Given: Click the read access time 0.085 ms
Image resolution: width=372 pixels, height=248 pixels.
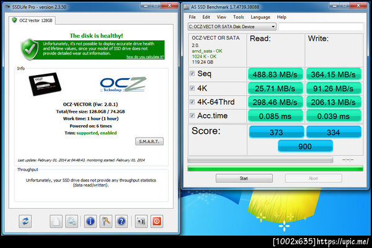Looking at the screenshot, I should tap(275, 117).
